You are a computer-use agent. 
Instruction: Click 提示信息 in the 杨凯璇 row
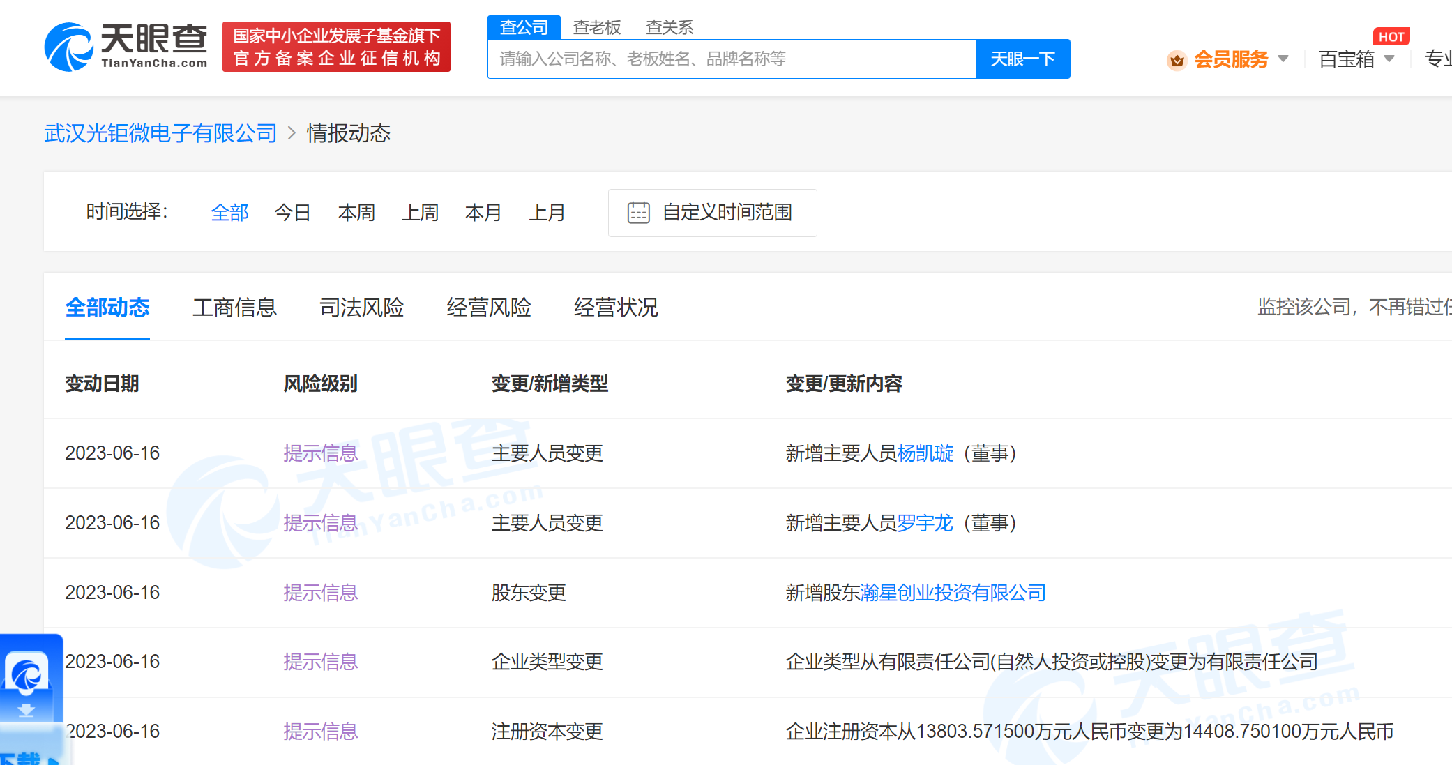pos(320,453)
